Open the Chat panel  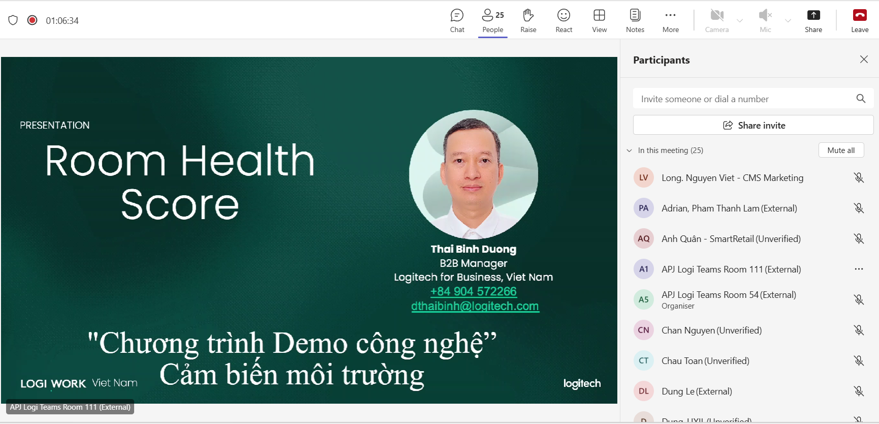(457, 20)
